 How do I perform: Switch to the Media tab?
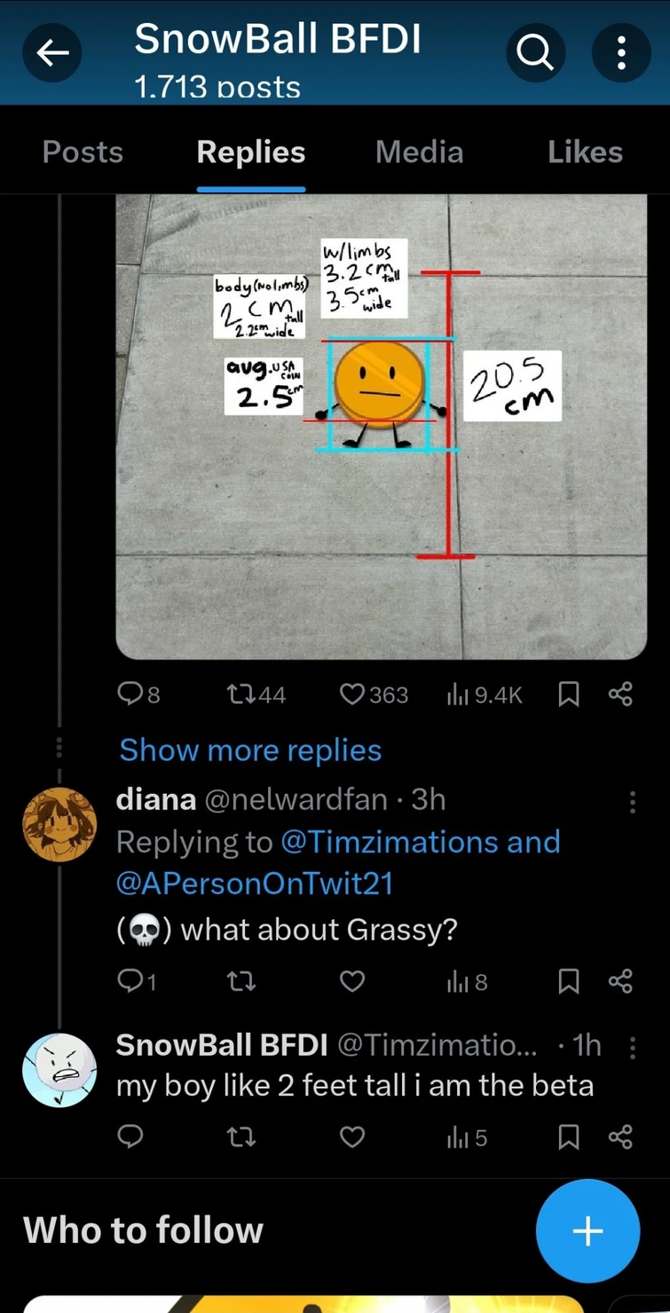419,151
